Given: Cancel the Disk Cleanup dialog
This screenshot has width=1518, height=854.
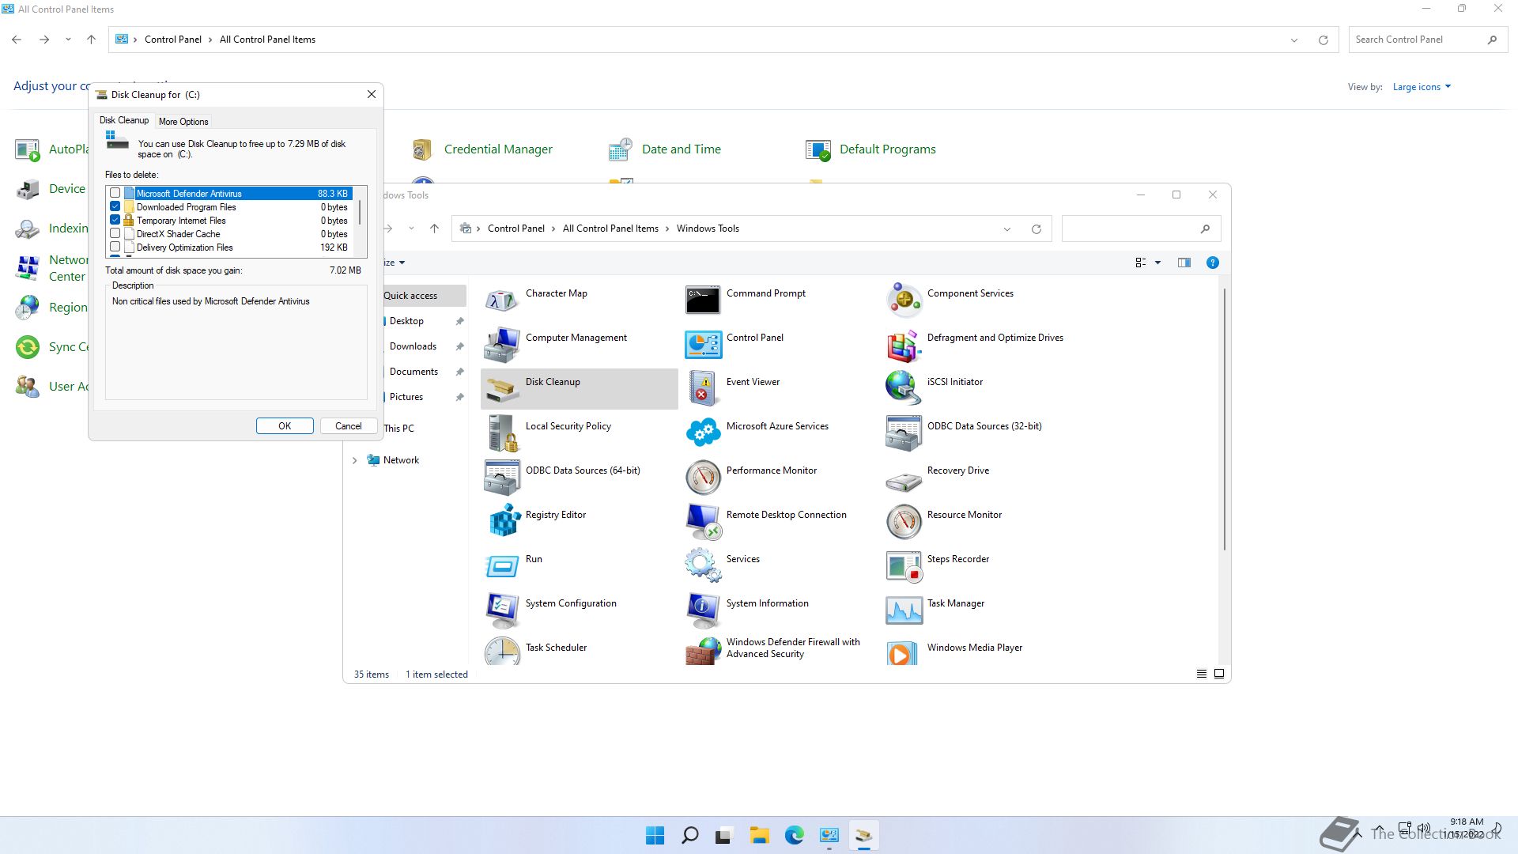Looking at the screenshot, I should click(x=348, y=426).
